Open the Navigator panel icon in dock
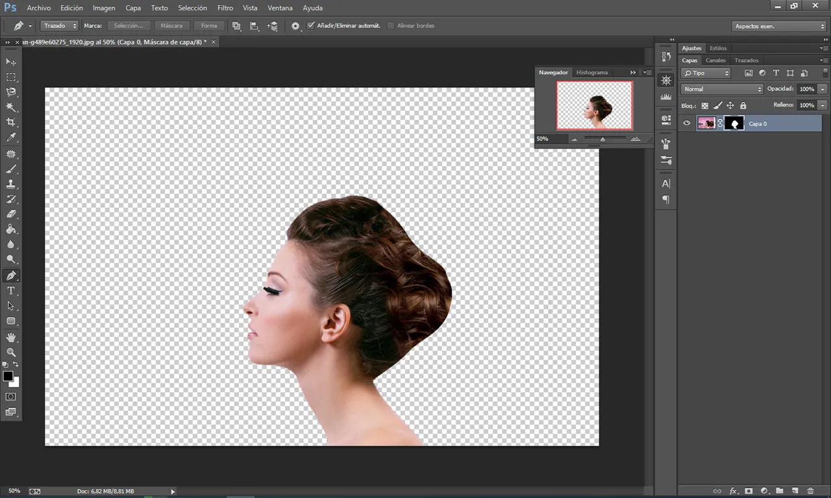831x498 pixels. (x=665, y=81)
